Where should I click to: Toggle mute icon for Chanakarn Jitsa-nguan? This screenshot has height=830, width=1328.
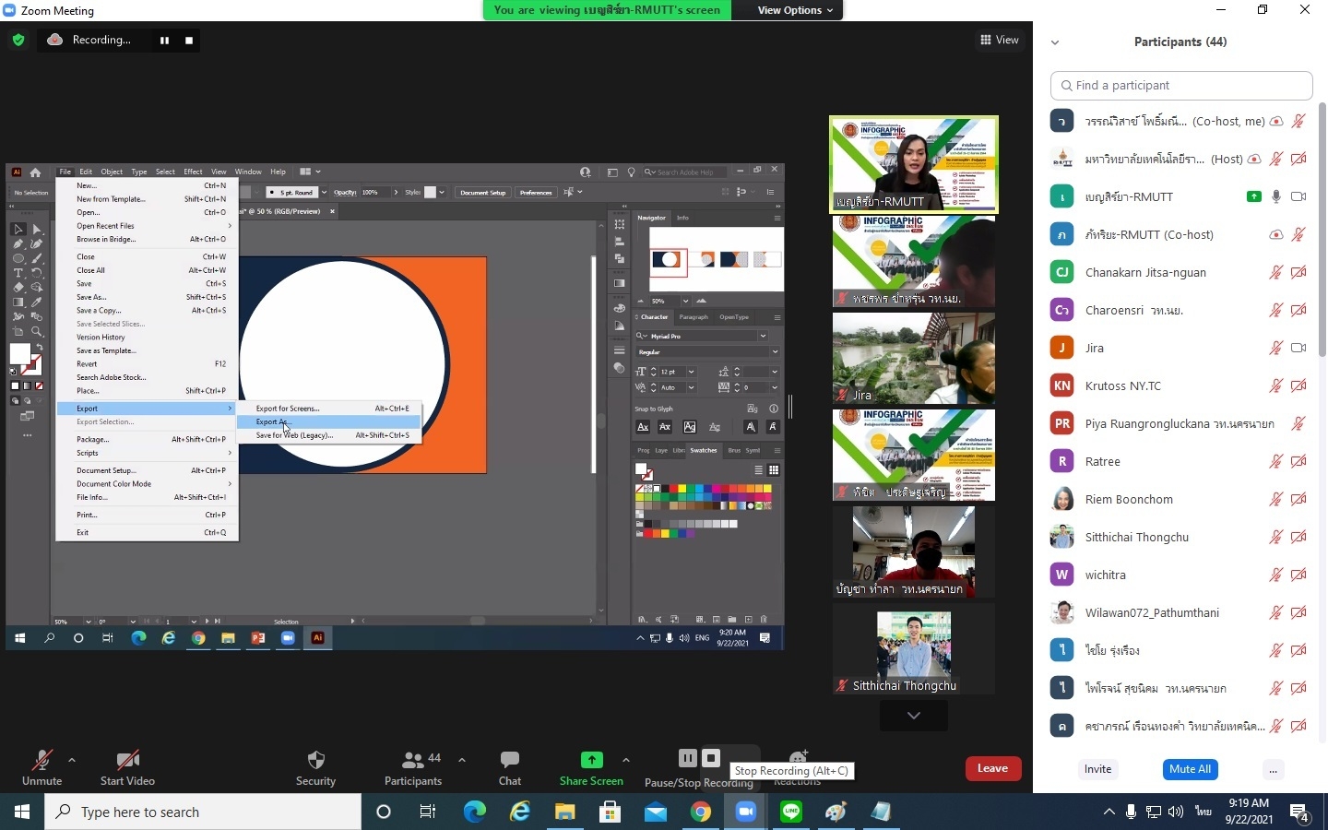point(1276,272)
